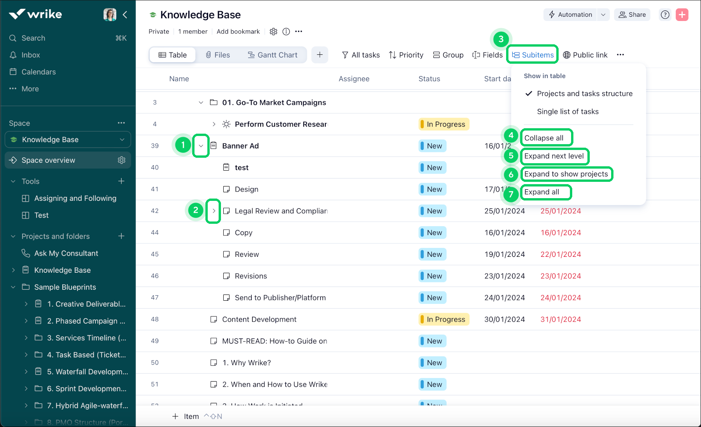
Task: Click Item to add a new row
Action: pos(191,416)
